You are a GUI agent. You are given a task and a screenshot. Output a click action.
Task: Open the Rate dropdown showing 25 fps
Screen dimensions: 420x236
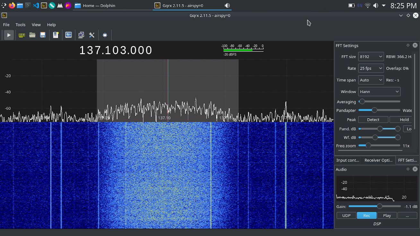click(x=371, y=68)
